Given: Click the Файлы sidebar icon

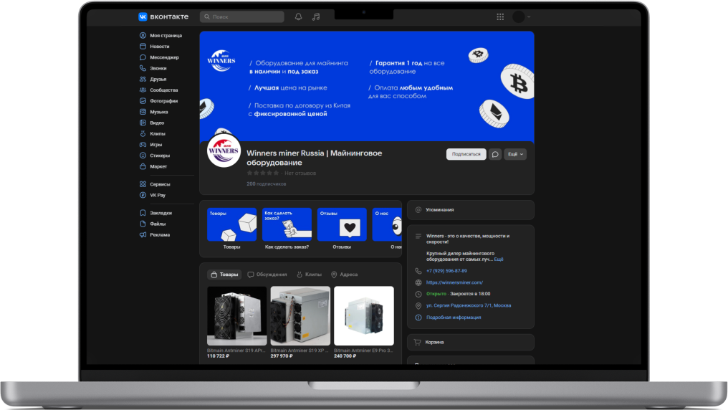Looking at the screenshot, I should point(143,224).
